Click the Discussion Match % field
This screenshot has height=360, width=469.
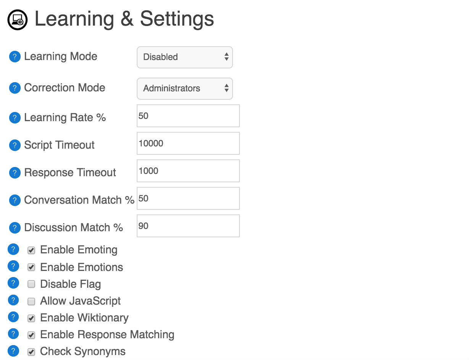click(188, 226)
